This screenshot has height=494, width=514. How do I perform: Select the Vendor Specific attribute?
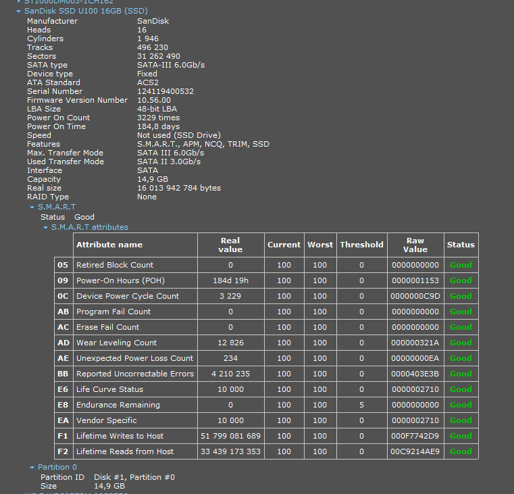click(107, 420)
